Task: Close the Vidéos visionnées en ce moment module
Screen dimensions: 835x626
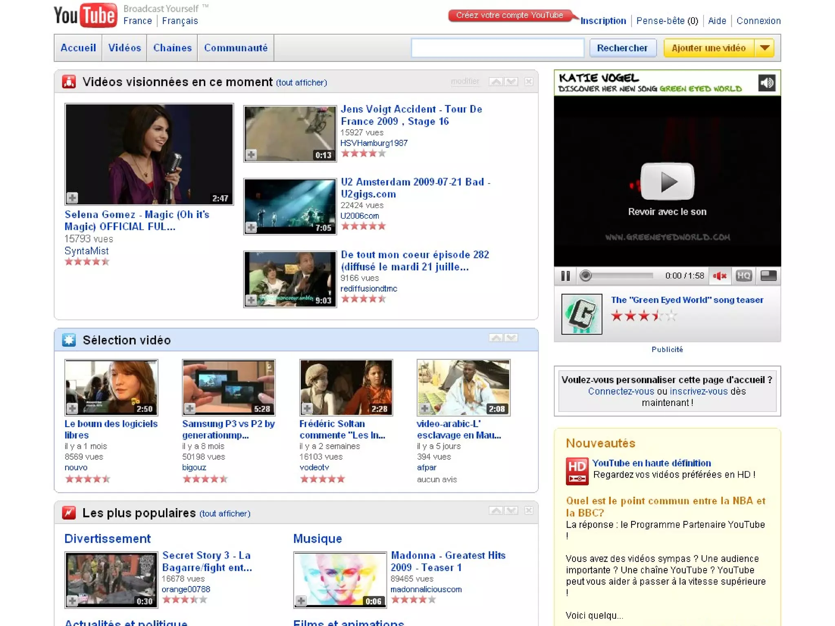Action: [529, 82]
